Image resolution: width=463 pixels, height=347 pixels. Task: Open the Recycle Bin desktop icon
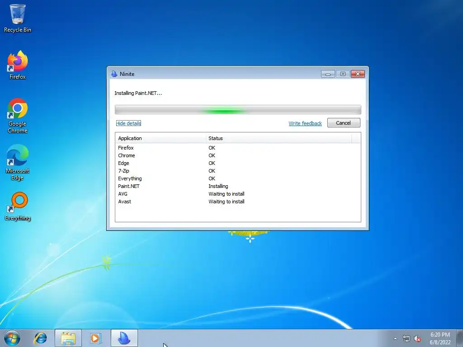coord(18,18)
